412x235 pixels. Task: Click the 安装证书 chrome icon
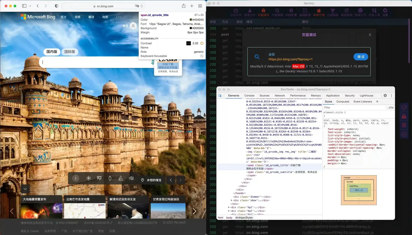pyautogui.click(x=360, y=11)
